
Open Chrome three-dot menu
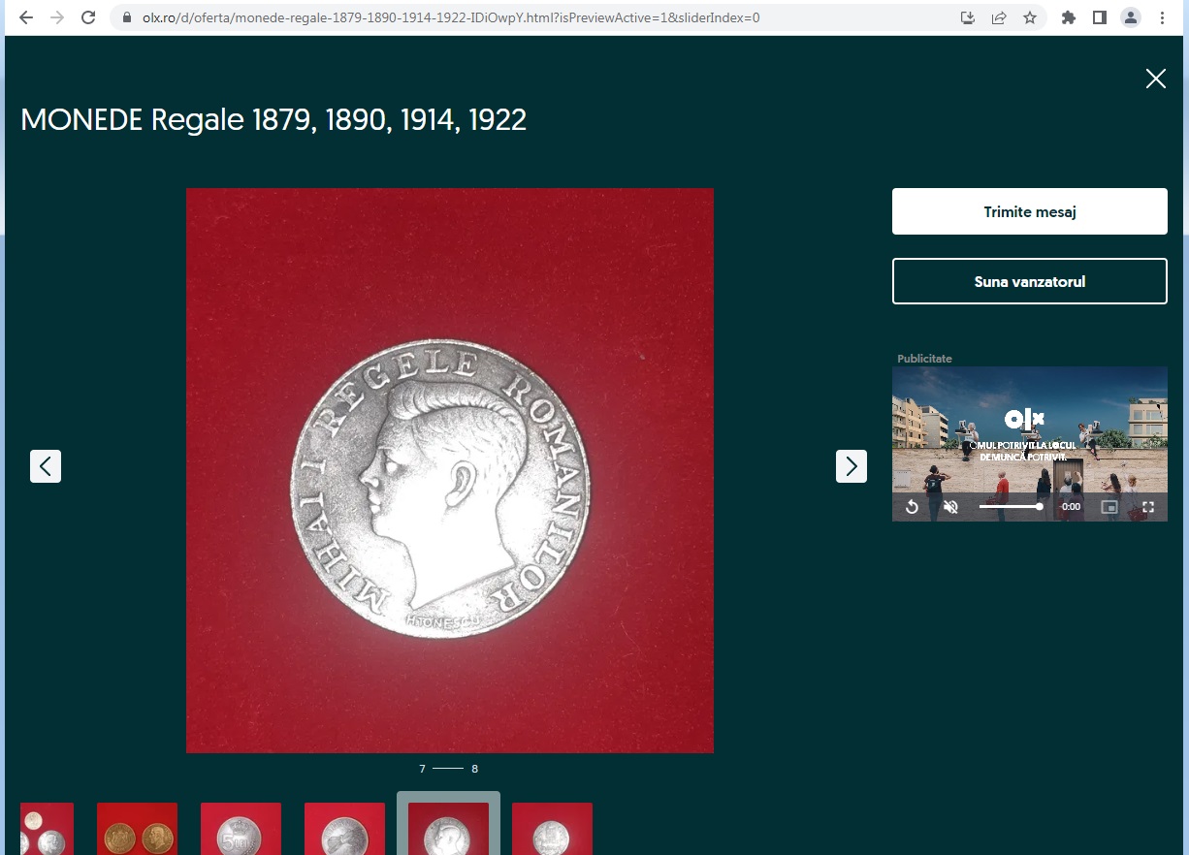coord(1162,17)
